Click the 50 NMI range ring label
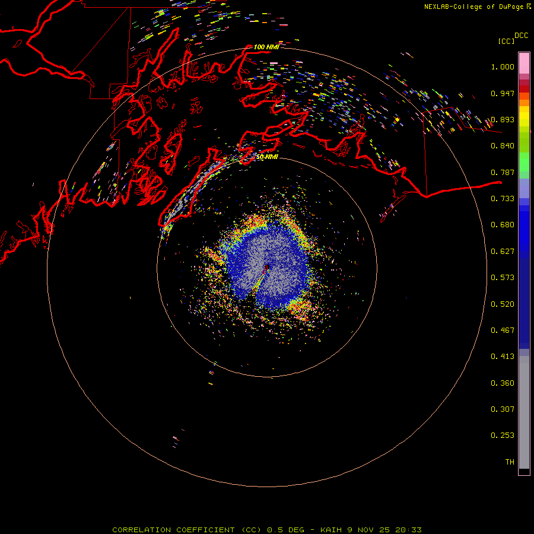Viewport: 534px width, 534px height. 267,157
